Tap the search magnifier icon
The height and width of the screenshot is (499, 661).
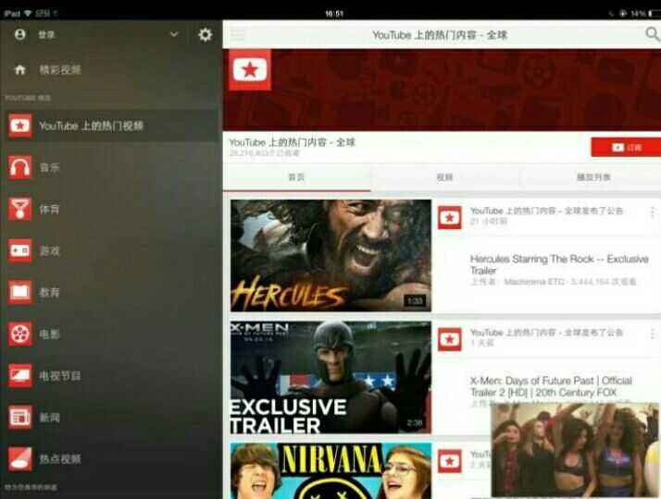[653, 34]
